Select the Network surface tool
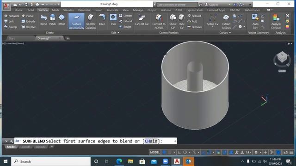The image size is (296, 166). (x=12, y=16)
